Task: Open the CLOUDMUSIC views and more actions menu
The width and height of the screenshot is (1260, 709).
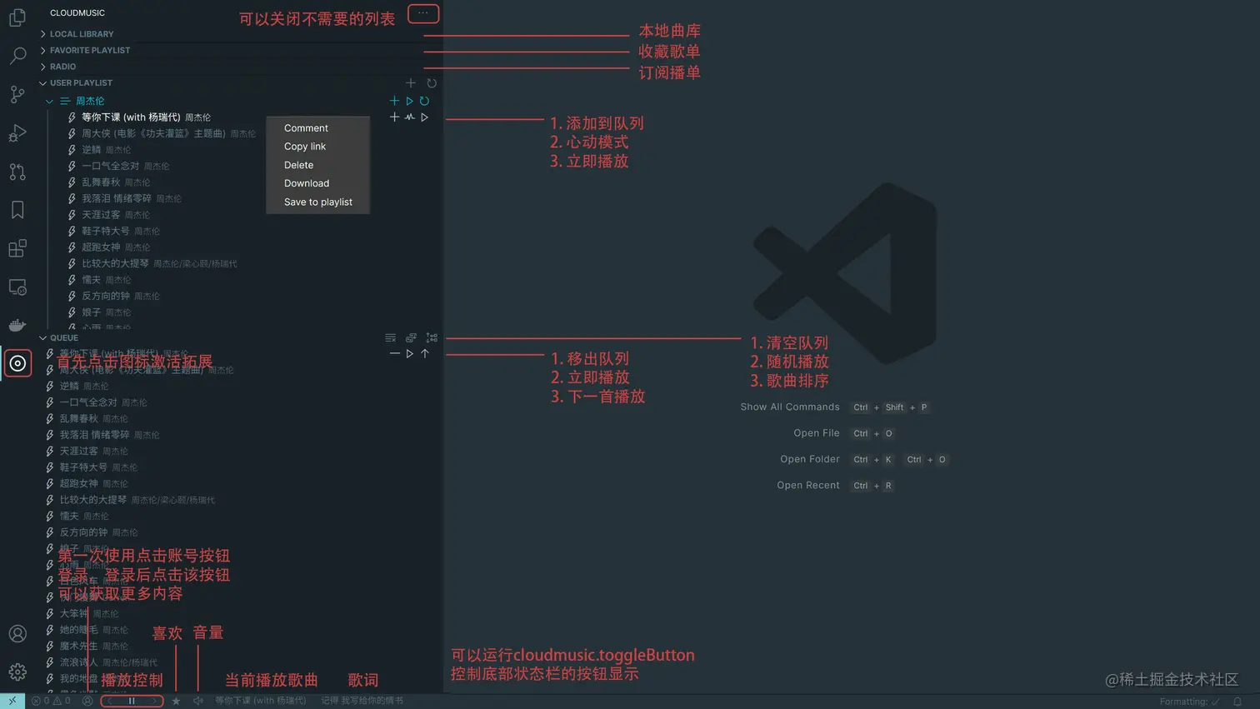Action: (x=423, y=12)
